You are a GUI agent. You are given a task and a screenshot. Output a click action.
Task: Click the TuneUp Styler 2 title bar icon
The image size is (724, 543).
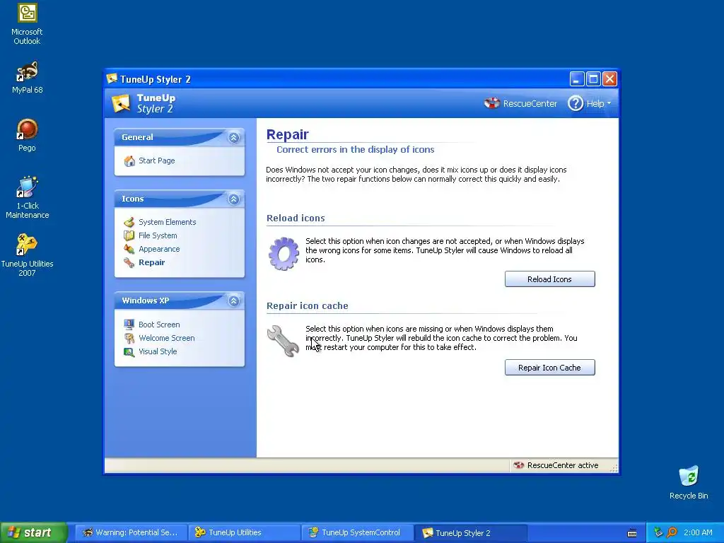coord(112,78)
